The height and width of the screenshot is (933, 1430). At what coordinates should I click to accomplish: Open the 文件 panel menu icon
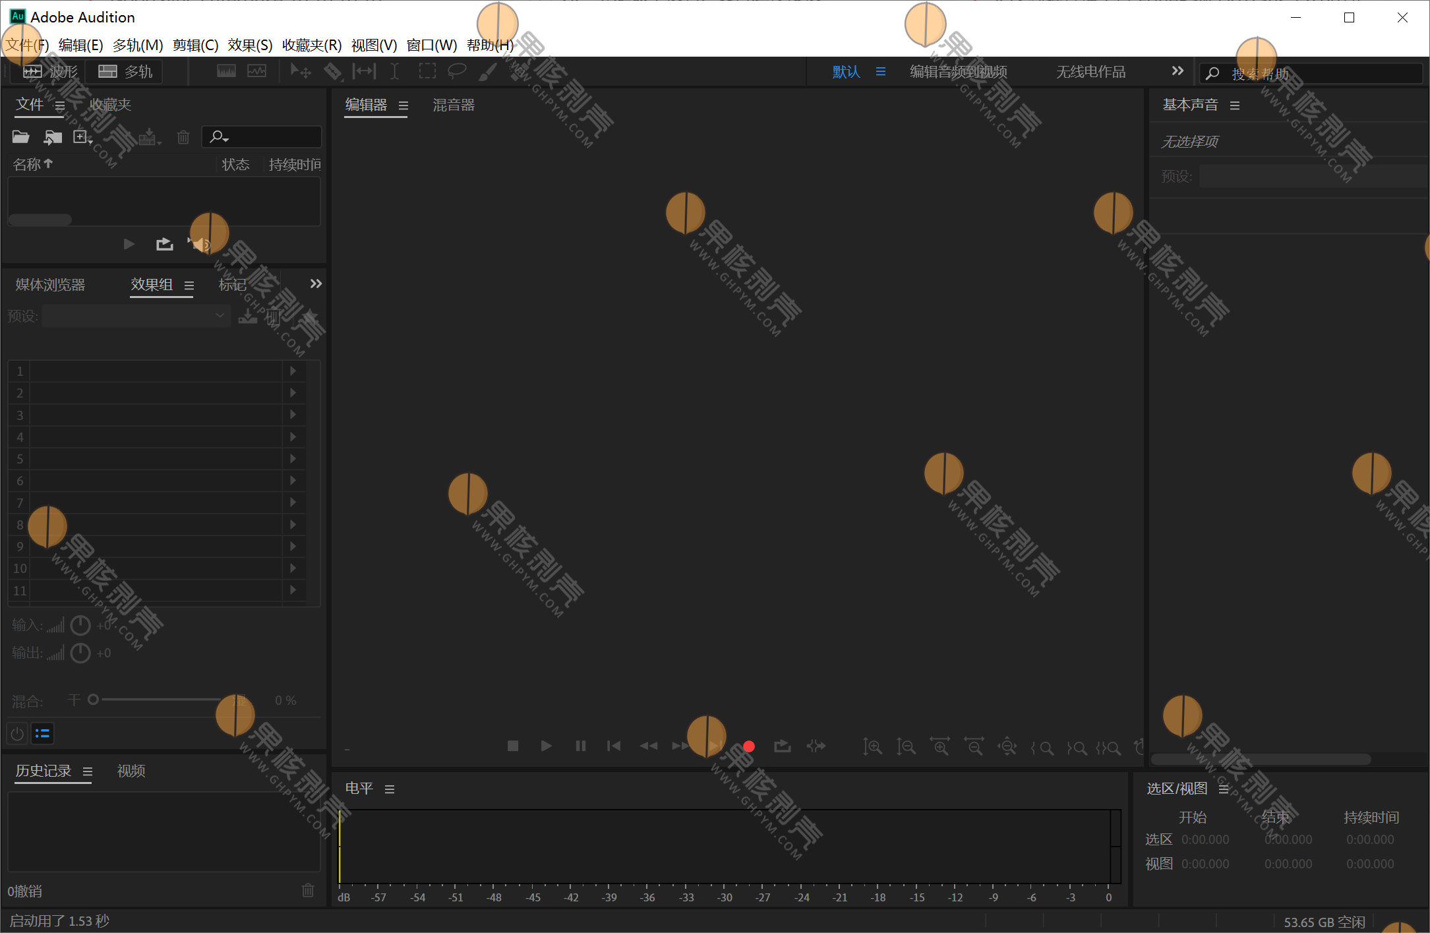(x=60, y=105)
